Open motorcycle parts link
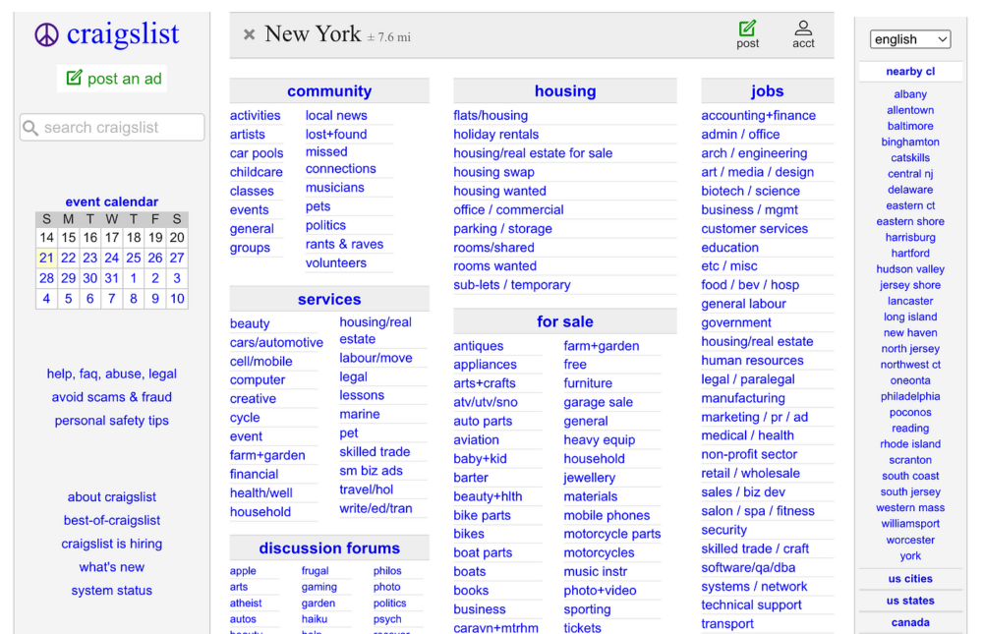The width and height of the screenshot is (983, 634). (611, 534)
